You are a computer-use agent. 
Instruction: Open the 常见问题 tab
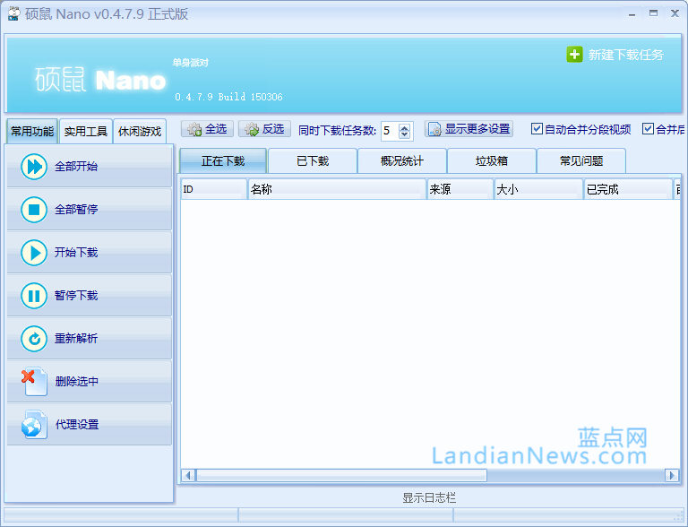tap(580, 161)
